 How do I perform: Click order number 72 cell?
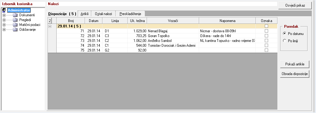click(70, 36)
